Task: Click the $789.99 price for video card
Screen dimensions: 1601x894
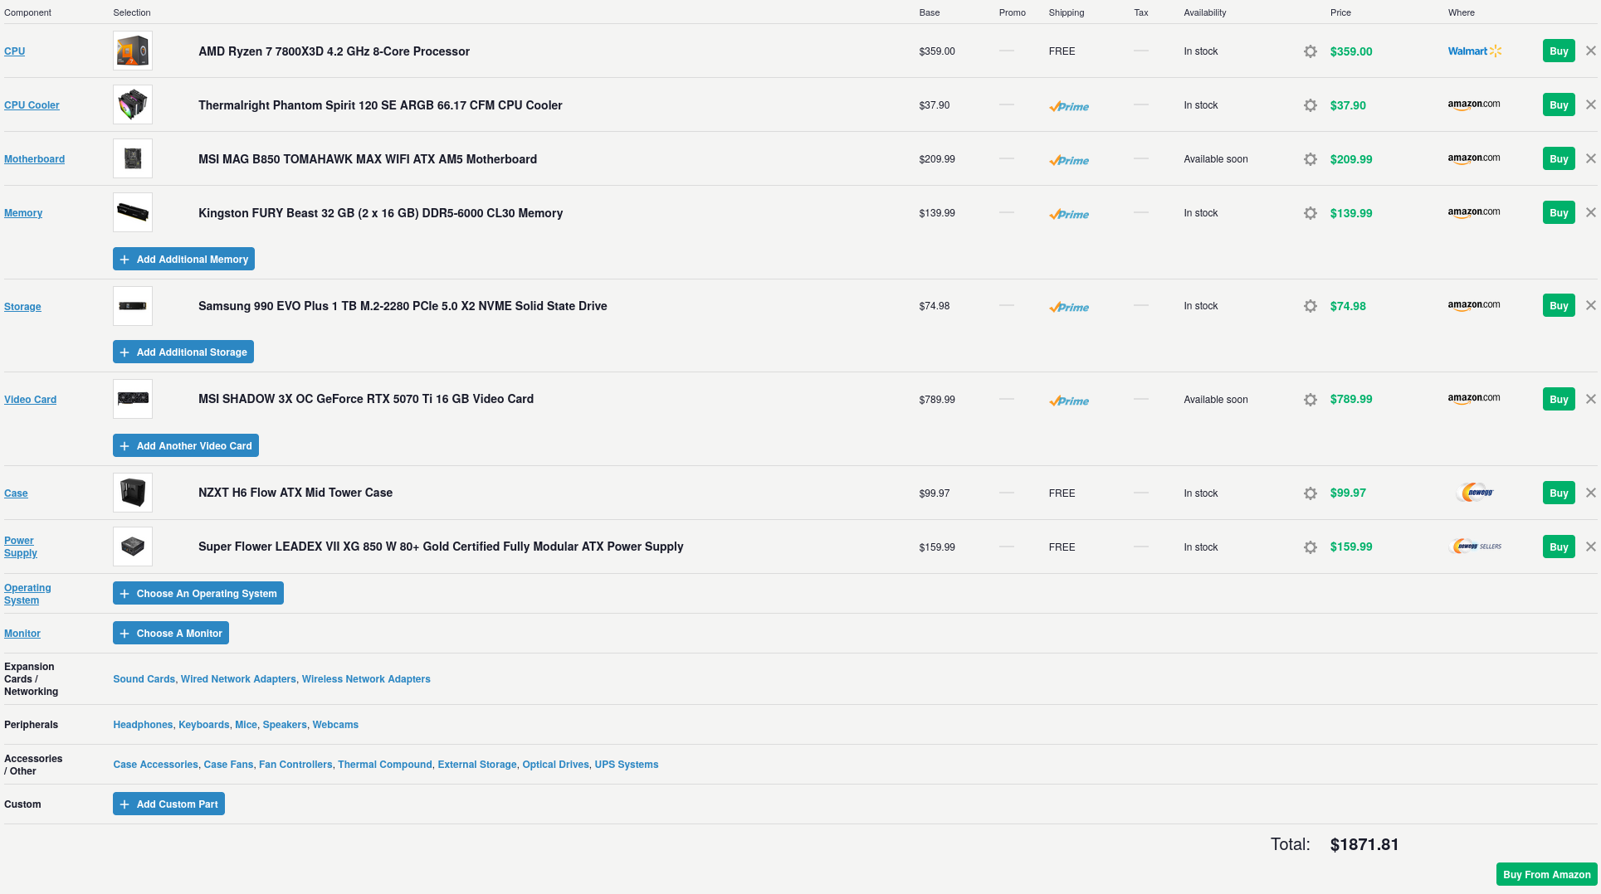Action: coord(1351,399)
